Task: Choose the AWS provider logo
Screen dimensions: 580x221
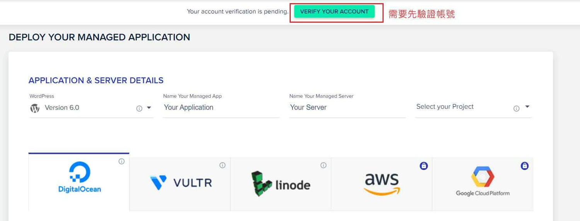Action: pos(382,184)
